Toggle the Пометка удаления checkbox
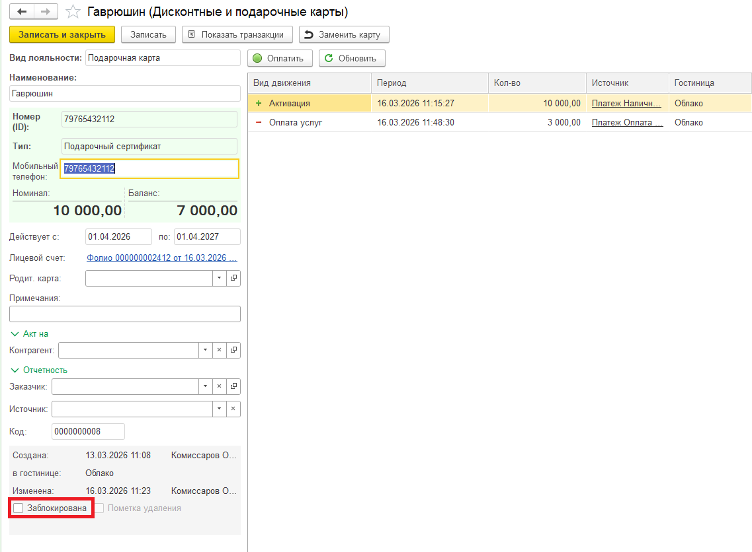The height and width of the screenshot is (552, 752). coord(99,508)
